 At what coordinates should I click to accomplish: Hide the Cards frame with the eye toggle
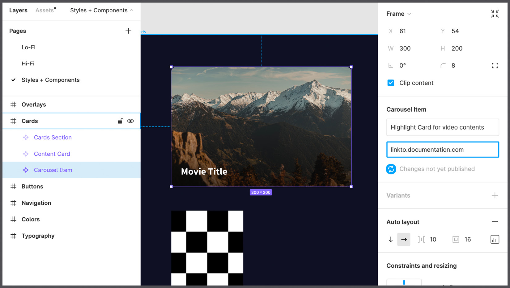pos(130,121)
